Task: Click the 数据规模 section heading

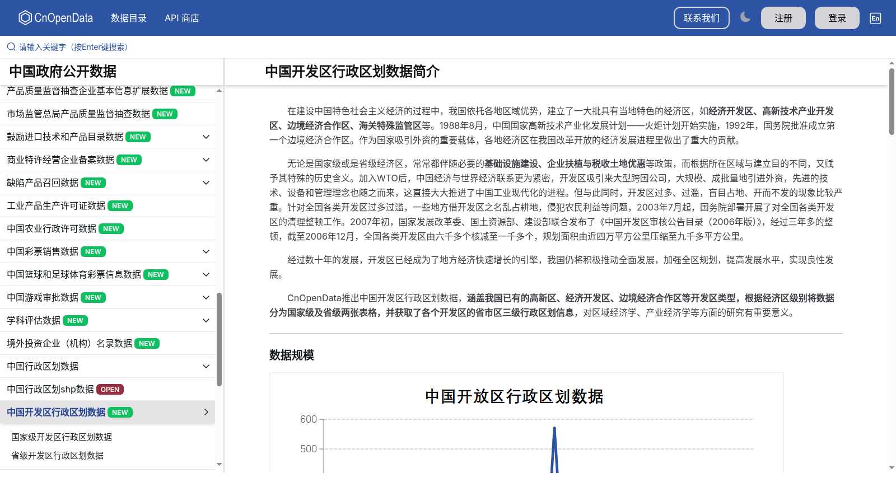Action: click(x=292, y=355)
